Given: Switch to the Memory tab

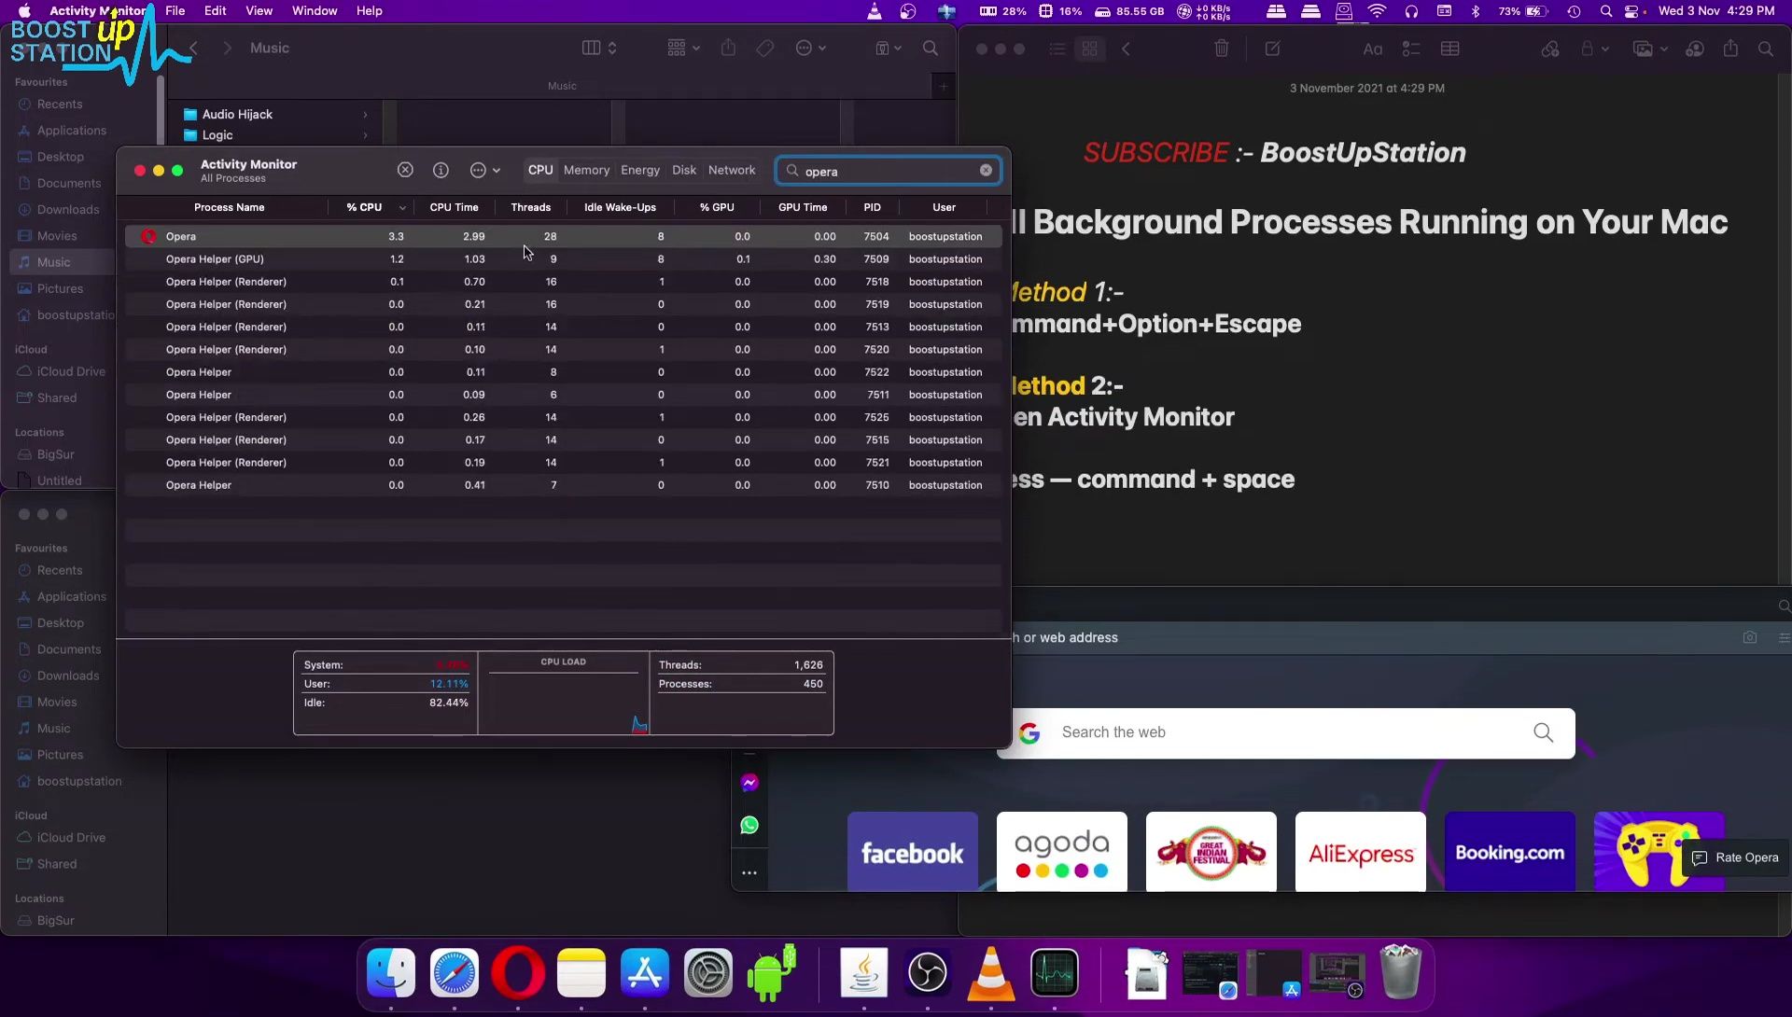Looking at the screenshot, I should [586, 171].
